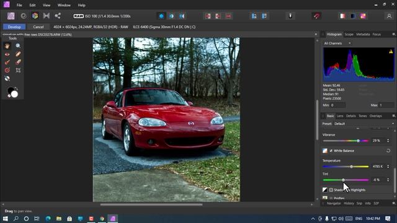The width and height of the screenshot is (397, 223).
Task: Open the Histogram panel options menu
Action: click(393, 34)
